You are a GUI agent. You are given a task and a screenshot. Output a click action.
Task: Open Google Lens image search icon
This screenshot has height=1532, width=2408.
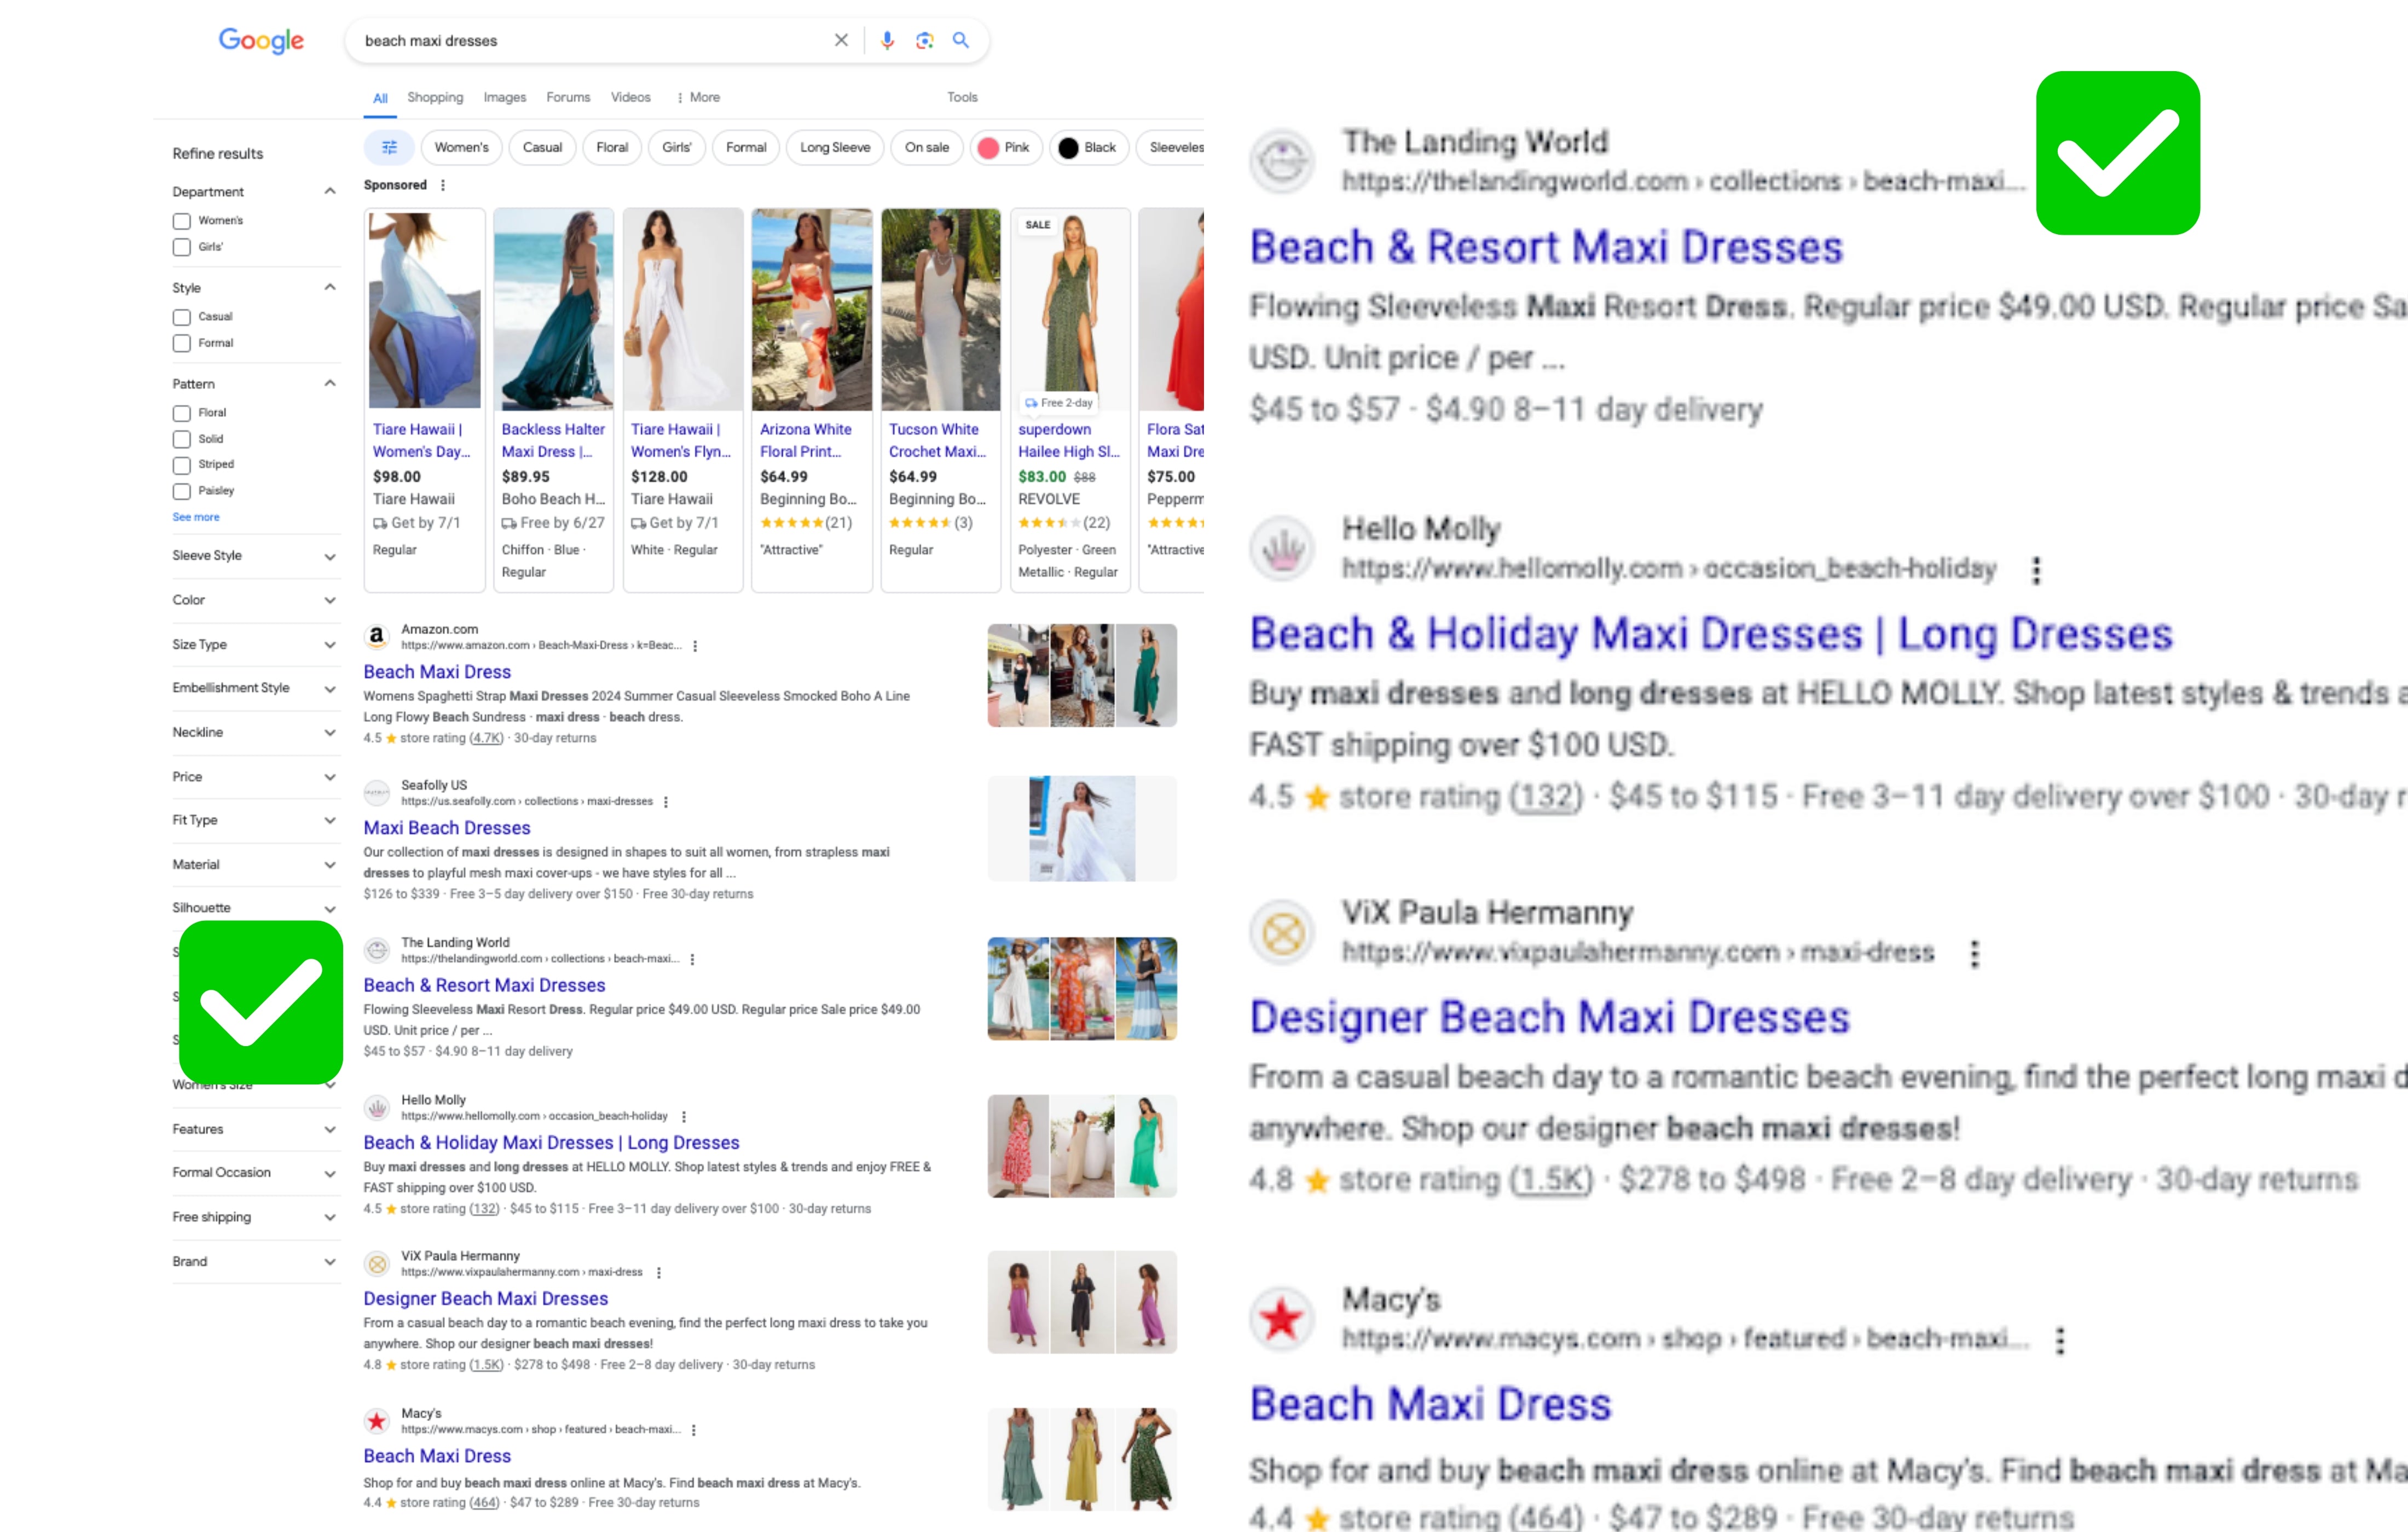coord(924,40)
